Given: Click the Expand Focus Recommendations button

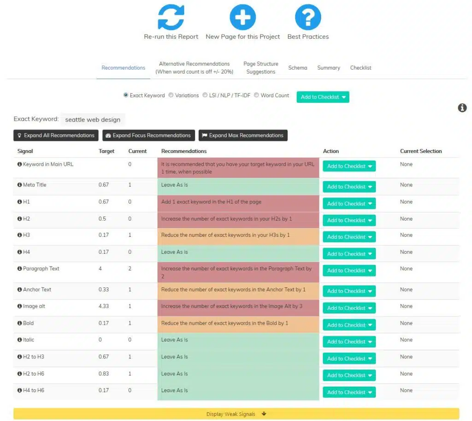Looking at the screenshot, I should point(148,135).
